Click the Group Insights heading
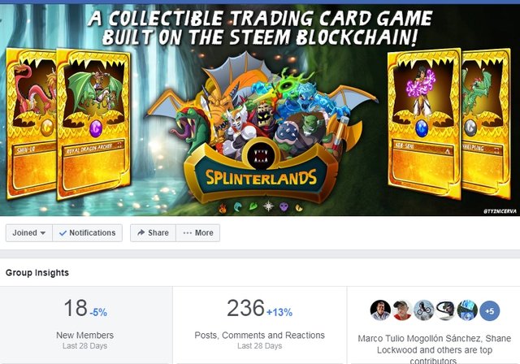 tap(37, 272)
